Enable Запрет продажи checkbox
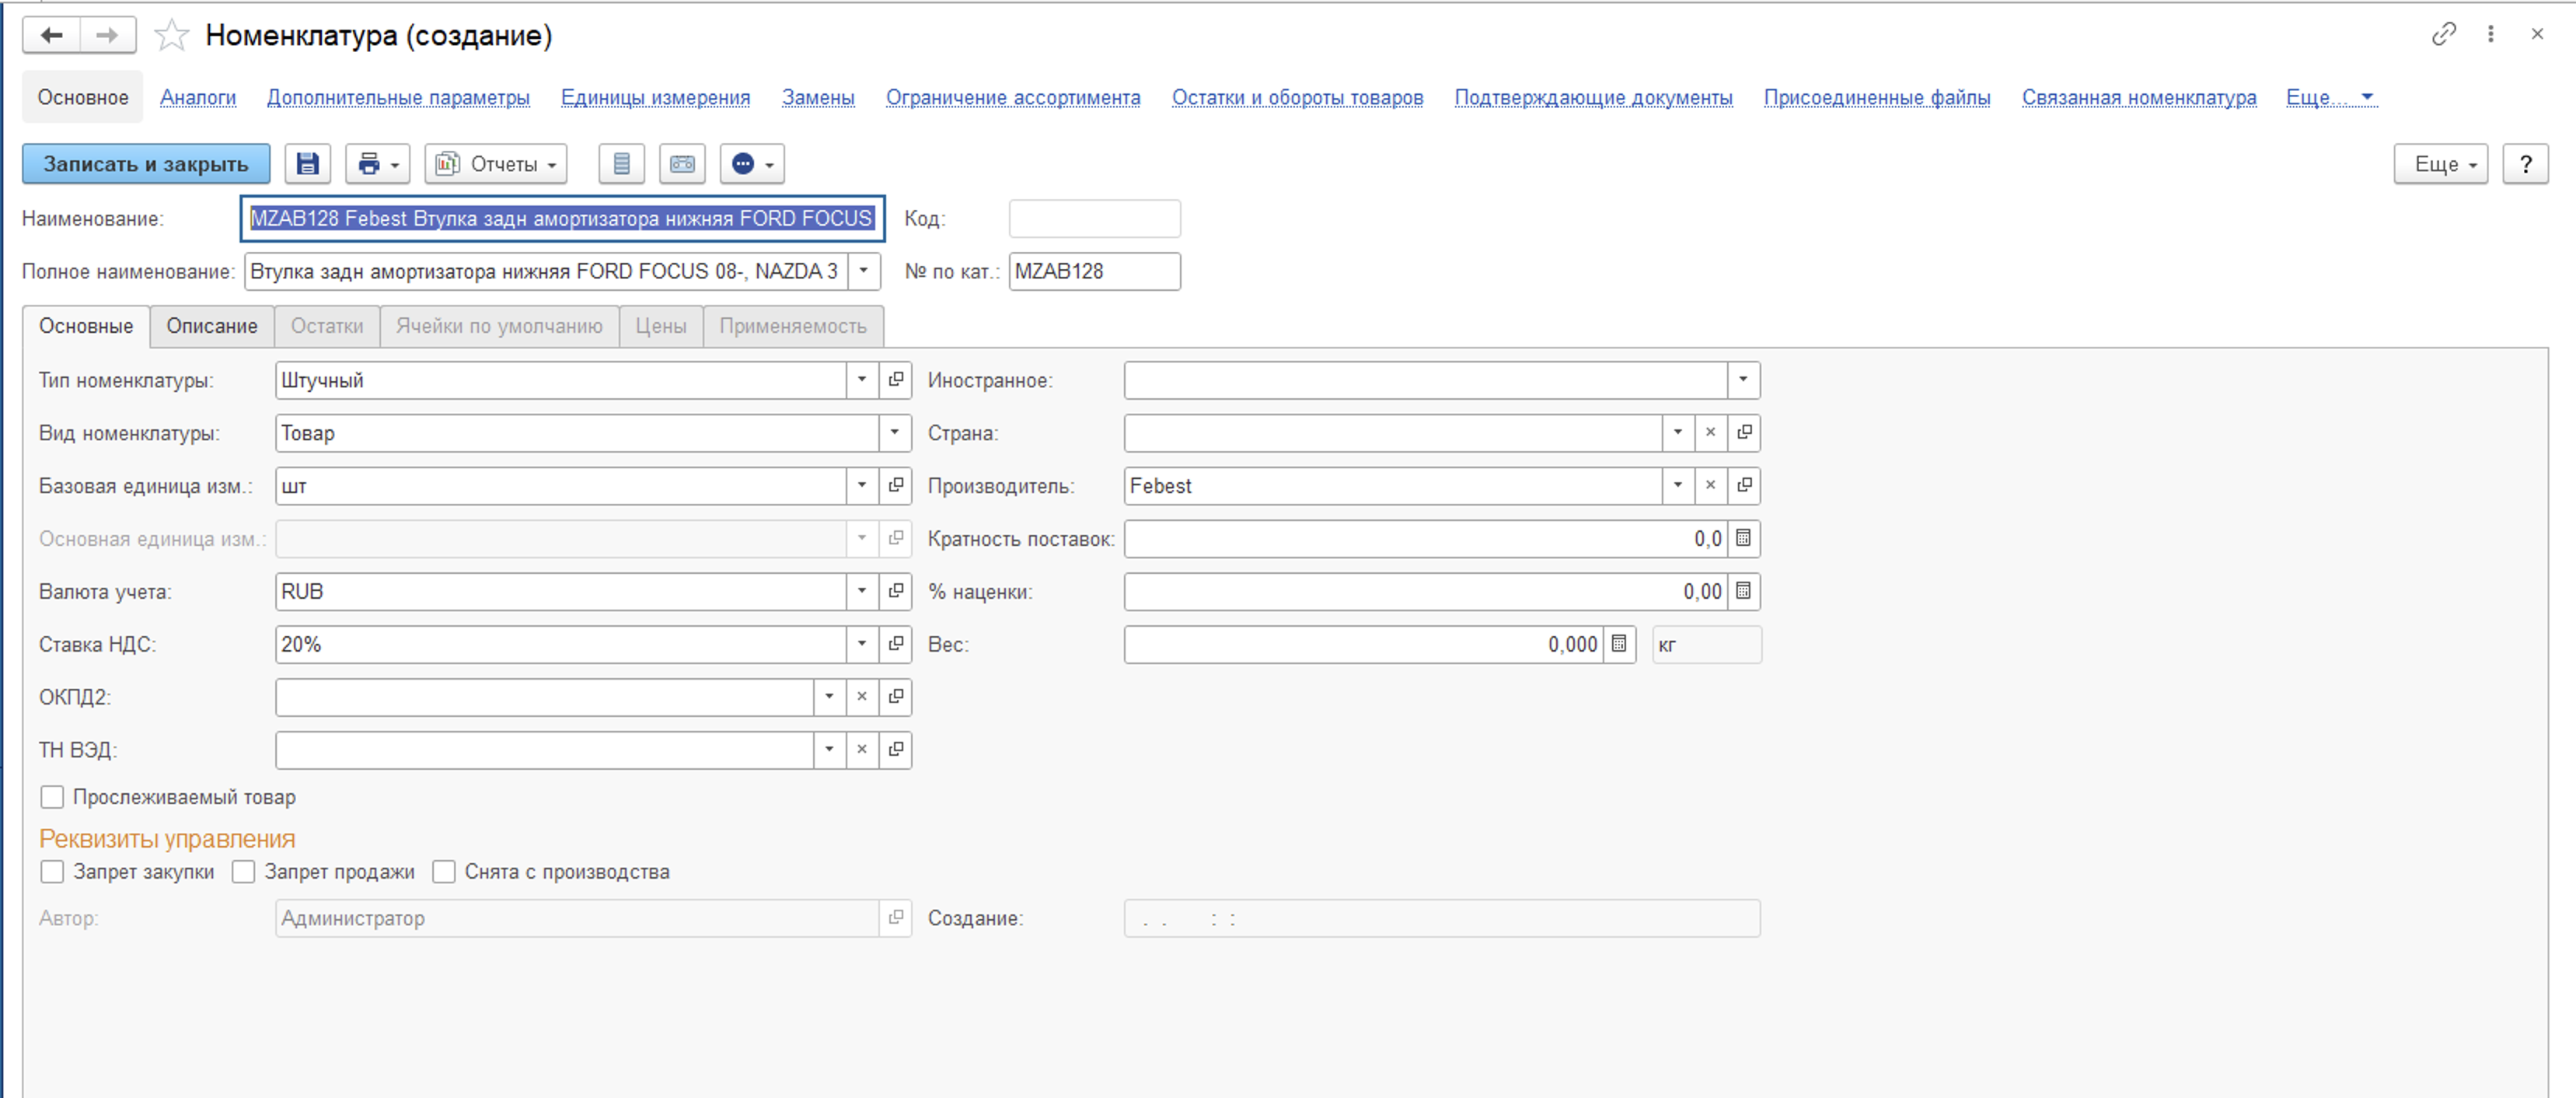The width and height of the screenshot is (2576, 1098). [243, 872]
